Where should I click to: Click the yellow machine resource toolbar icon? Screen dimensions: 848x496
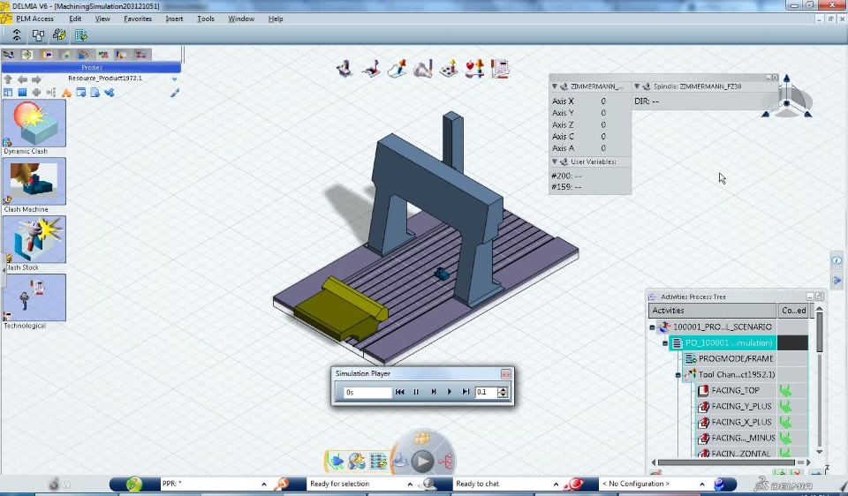click(59, 35)
